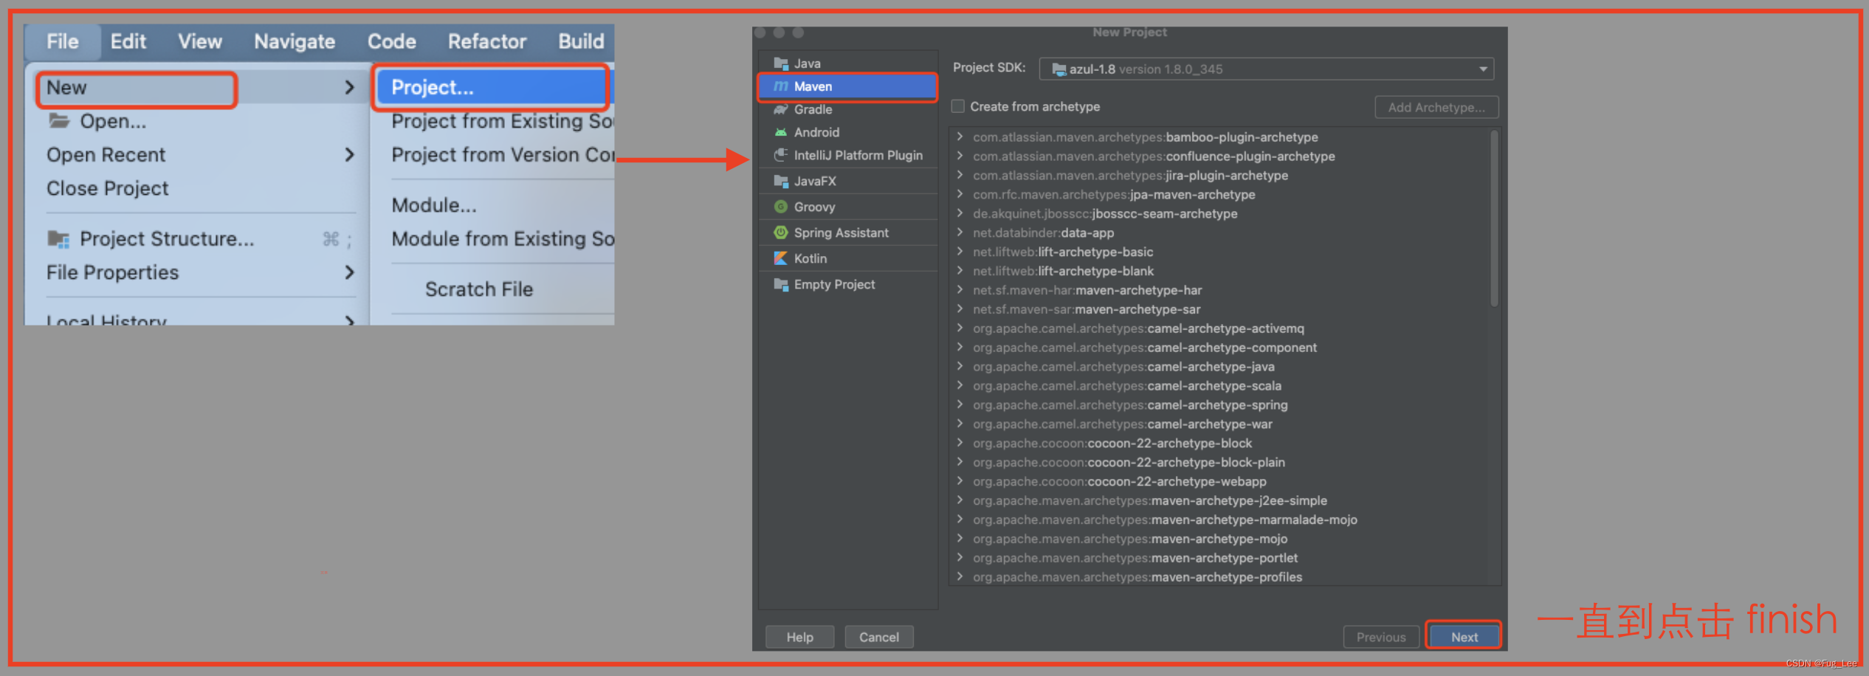Open the Refactor menu
Viewport: 1869px width, 676px height.
[x=487, y=41]
